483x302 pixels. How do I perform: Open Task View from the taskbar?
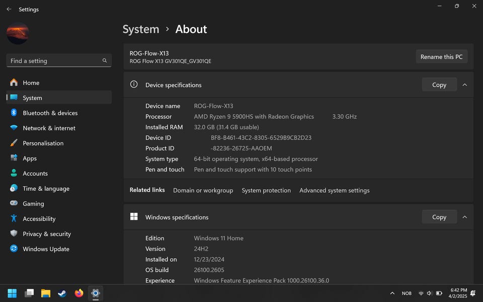29,293
